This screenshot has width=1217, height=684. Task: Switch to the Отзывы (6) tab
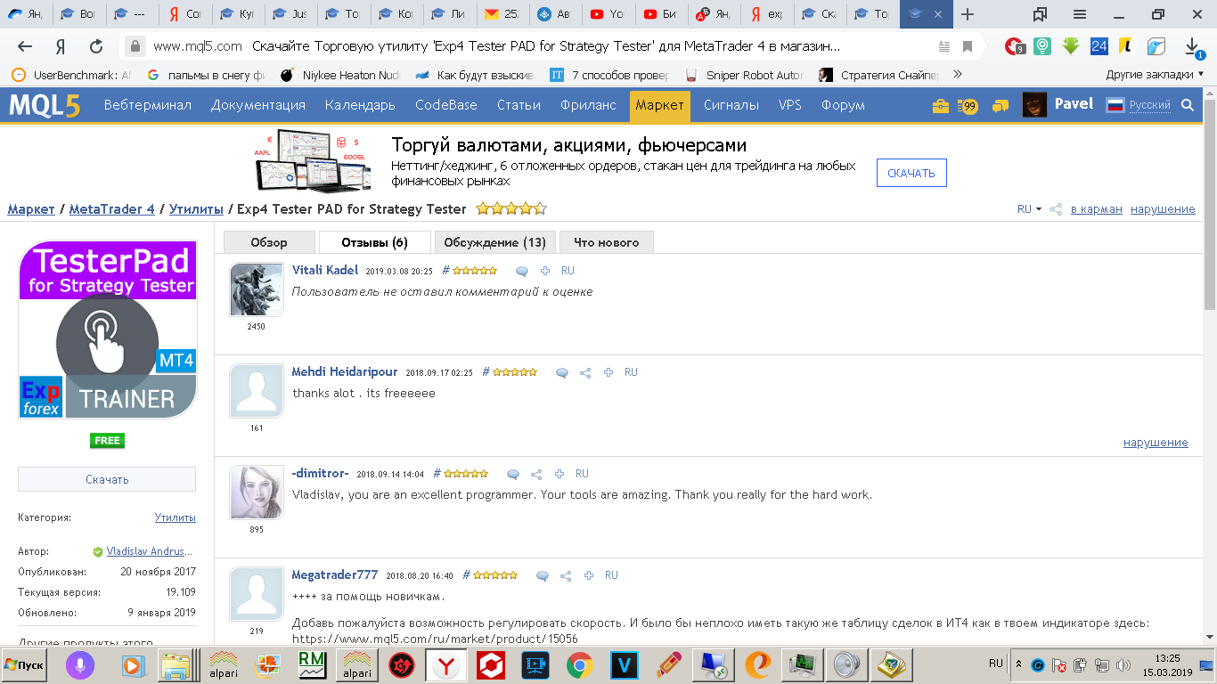pos(374,242)
